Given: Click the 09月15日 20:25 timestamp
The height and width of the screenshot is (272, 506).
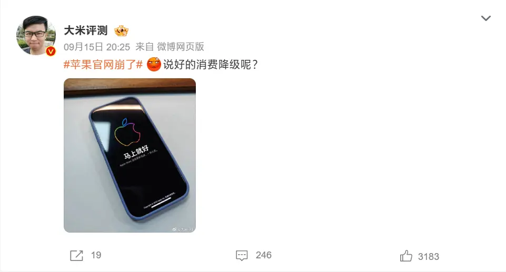Looking at the screenshot, I should click(x=97, y=47).
